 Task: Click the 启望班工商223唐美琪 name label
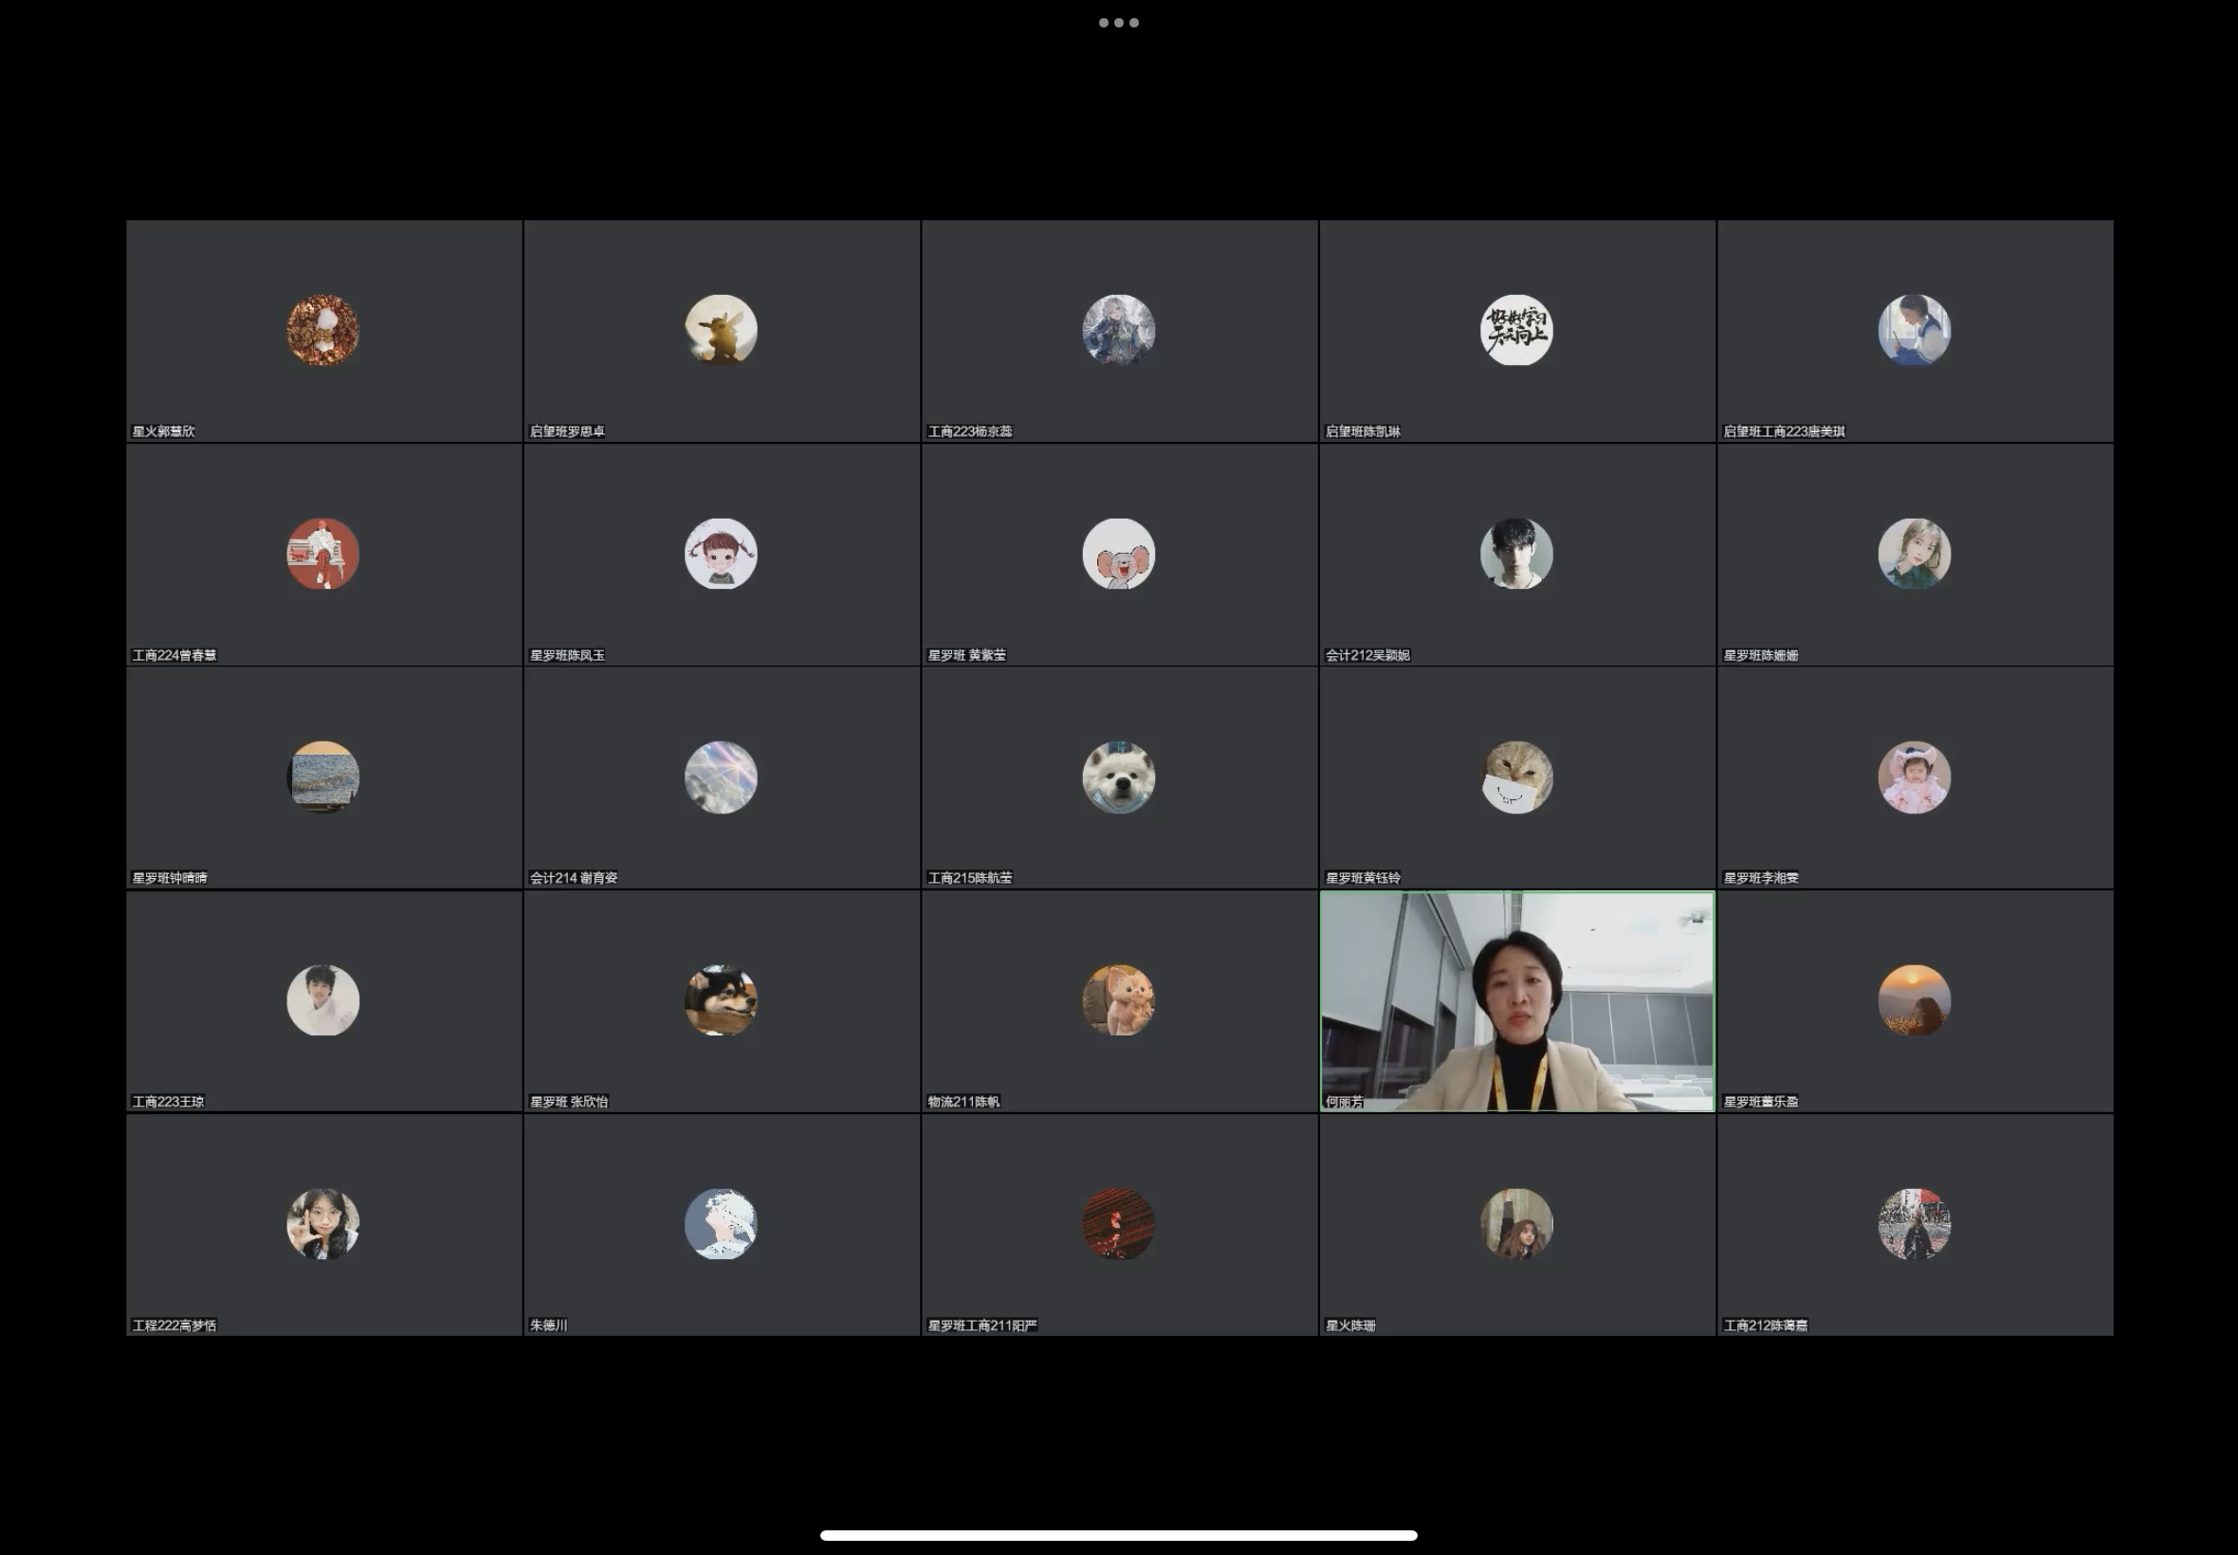pyautogui.click(x=1783, y=431)
